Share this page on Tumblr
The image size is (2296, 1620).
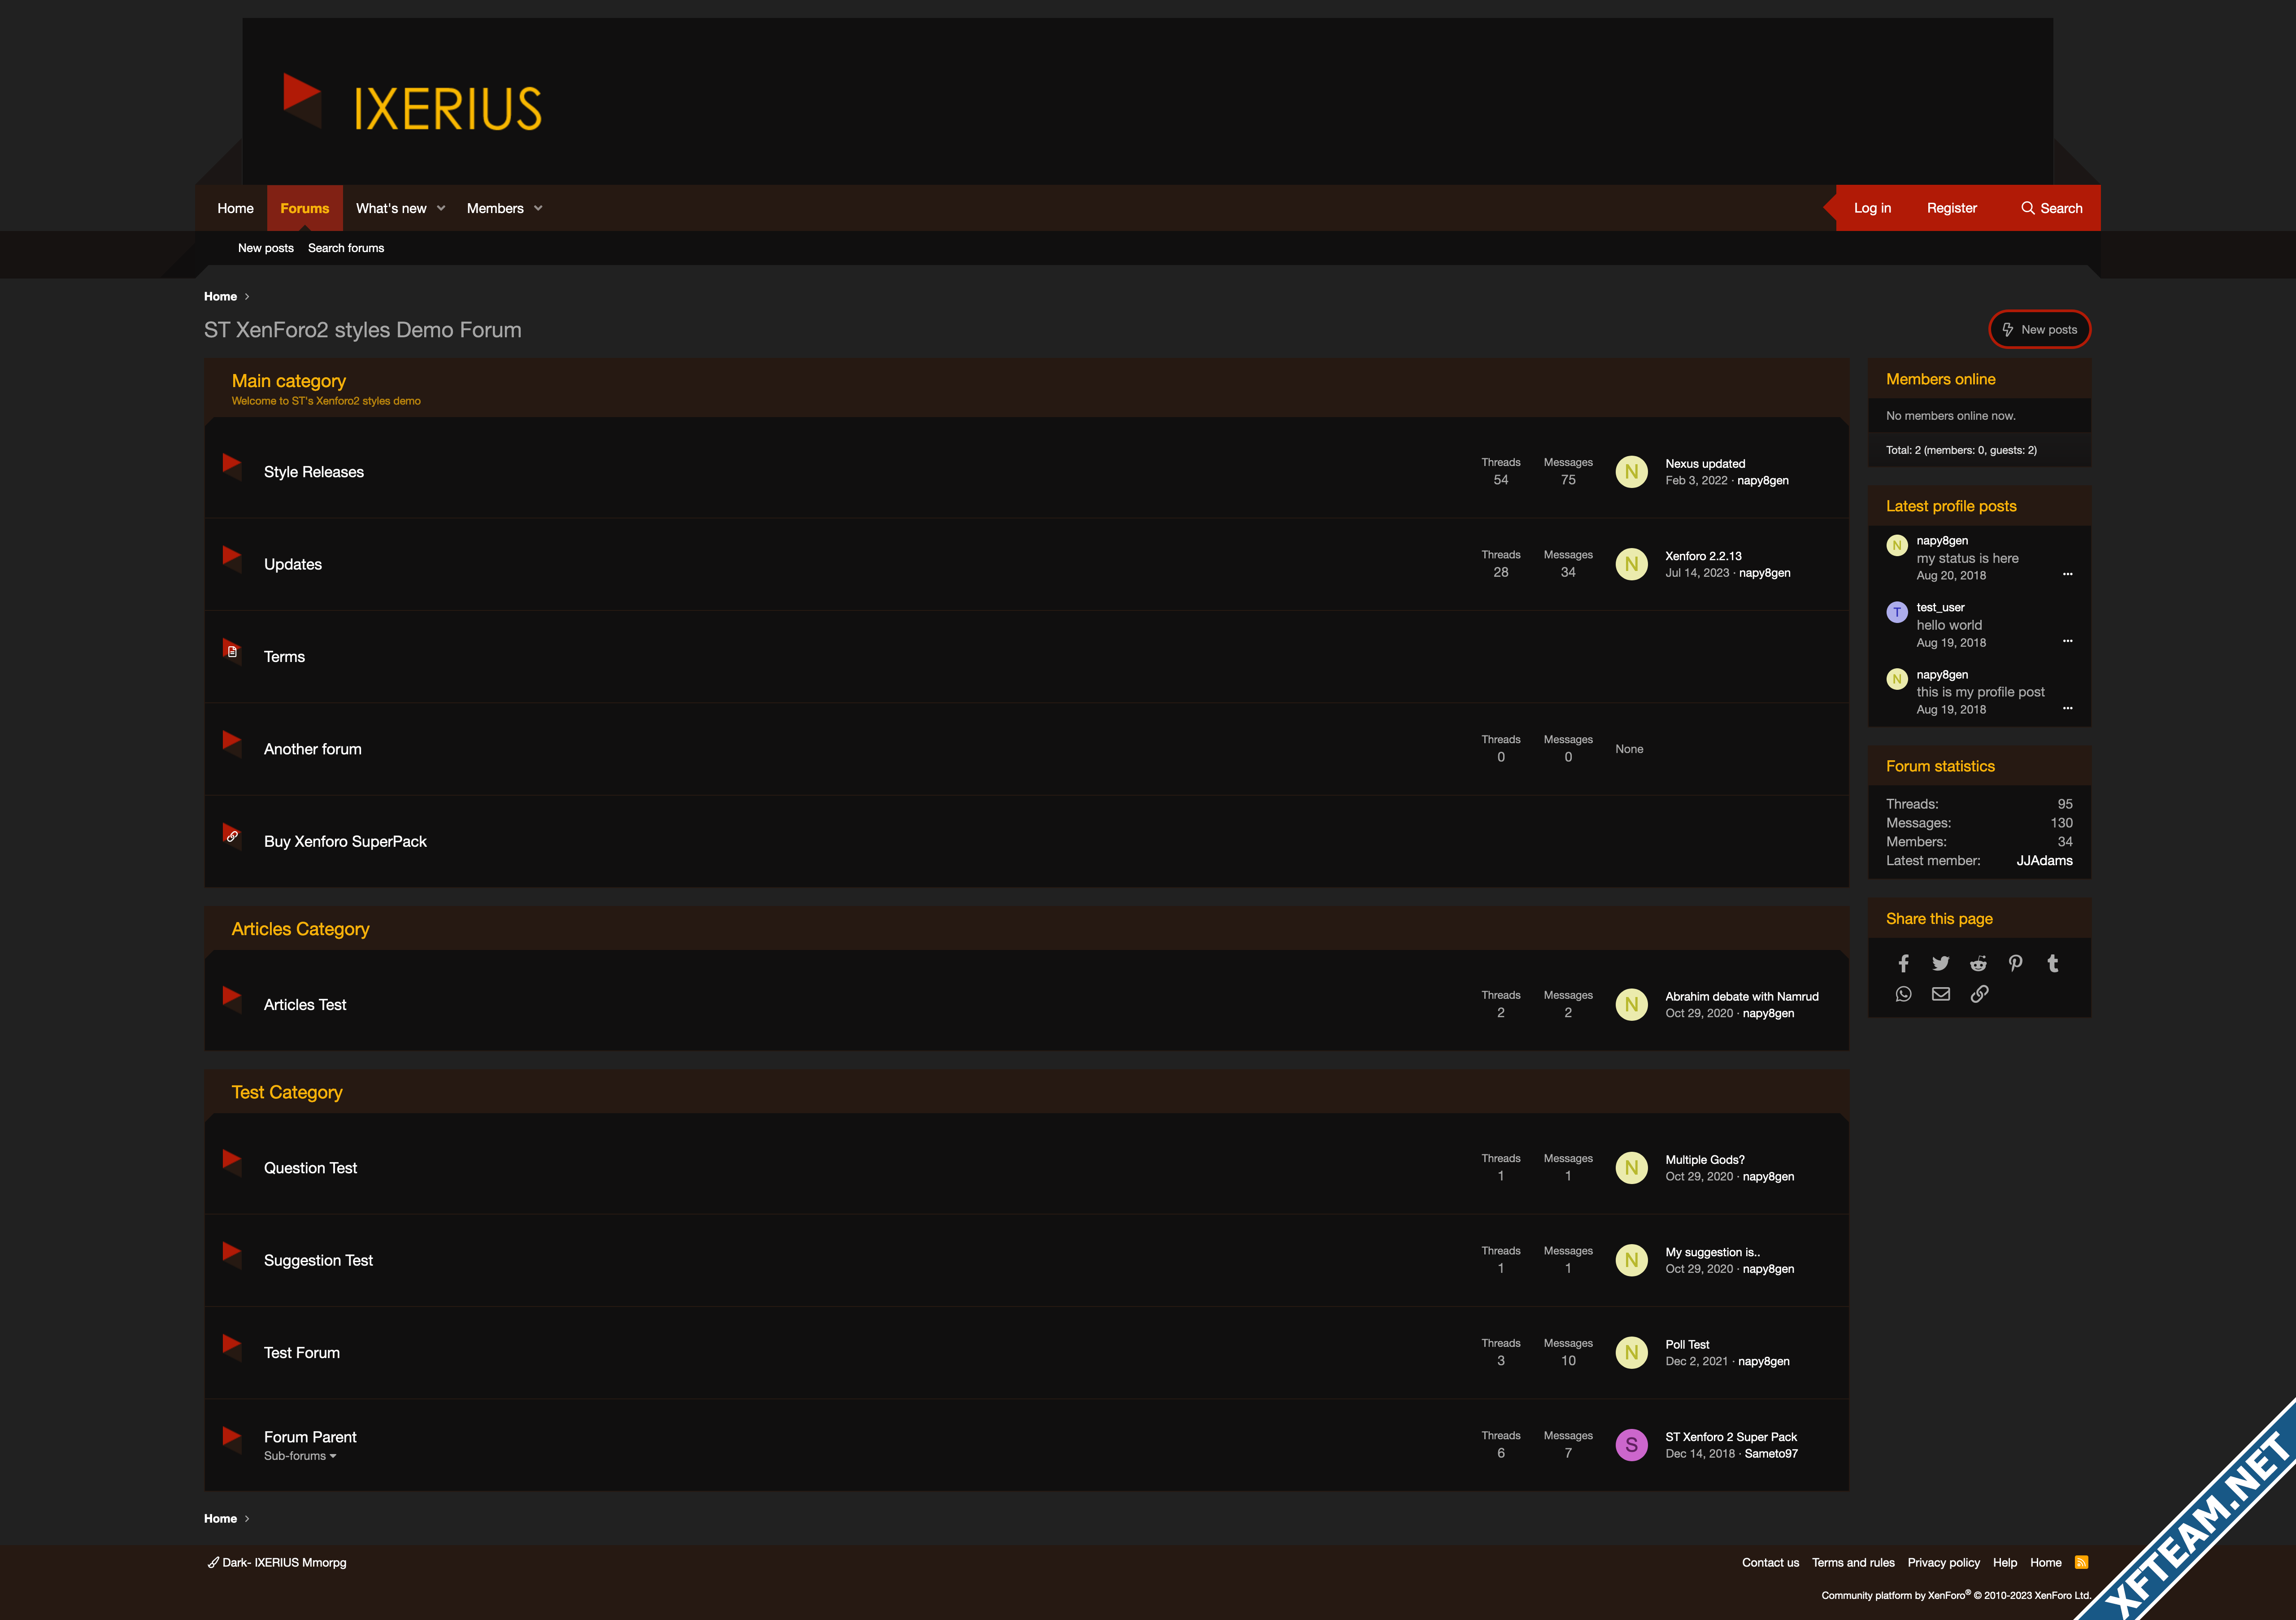[2053, 963]
